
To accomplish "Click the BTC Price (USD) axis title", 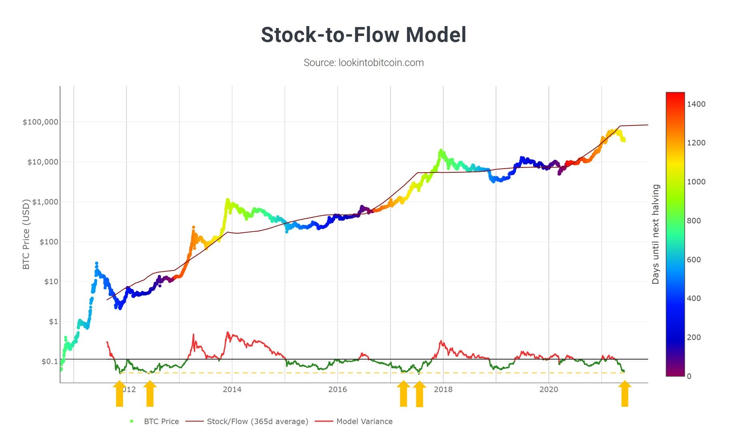I will 26,234.
